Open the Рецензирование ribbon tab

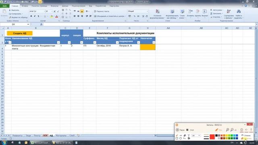(x=79, y=6)
